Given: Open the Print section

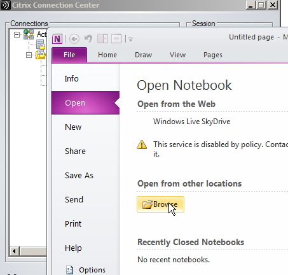Looking at the screenshot, I should coord(85,224).
